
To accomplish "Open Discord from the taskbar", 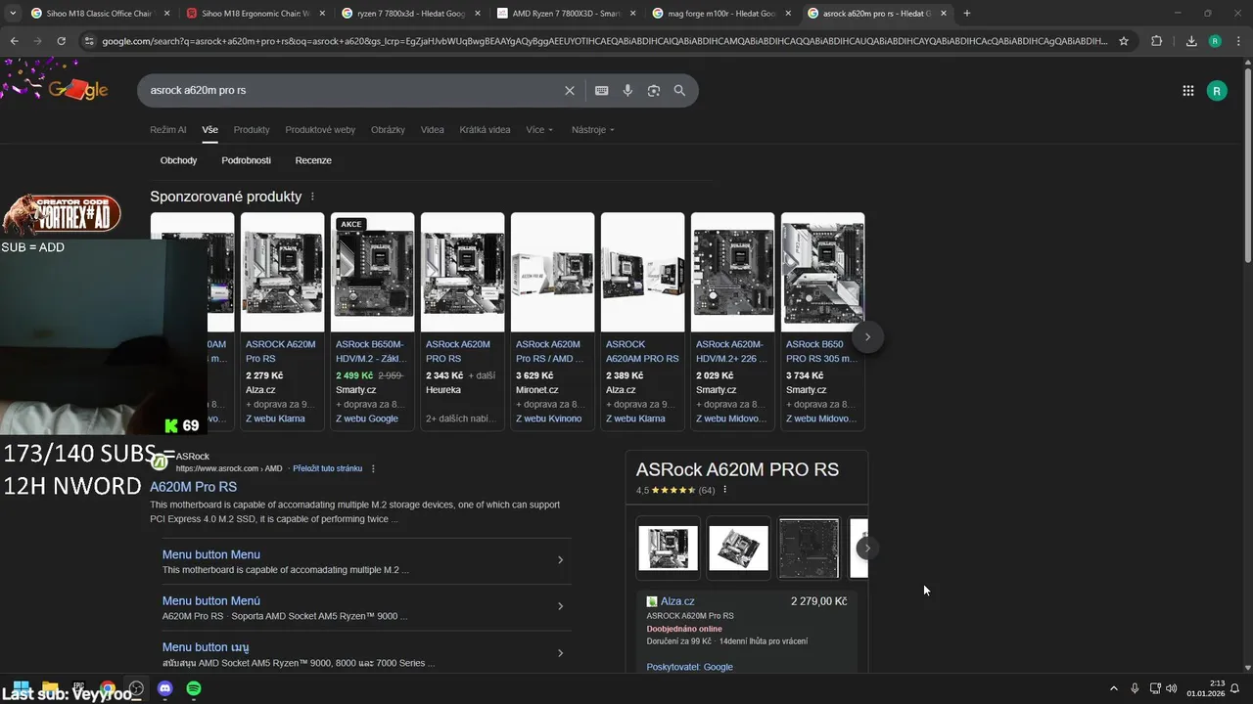I will point(165,688).
